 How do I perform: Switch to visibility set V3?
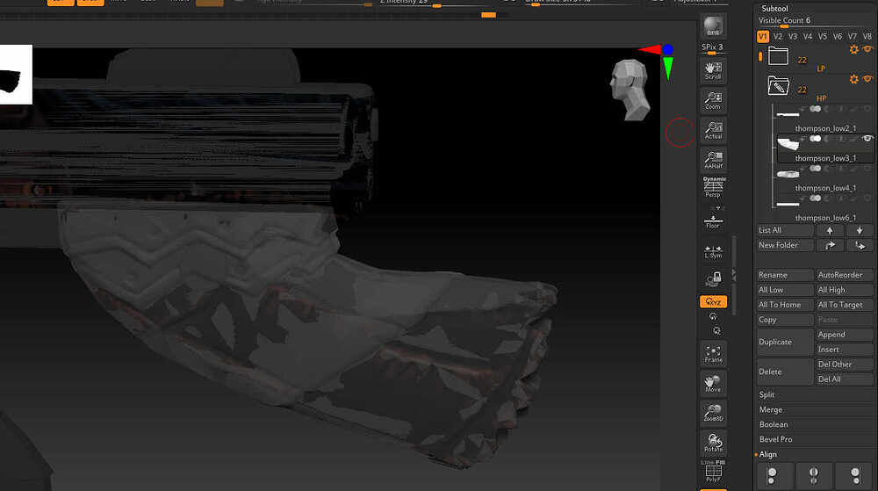[x=792, y=36]
